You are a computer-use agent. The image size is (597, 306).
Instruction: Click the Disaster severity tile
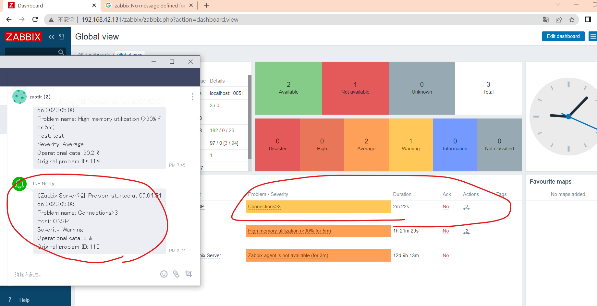(277, 145)
